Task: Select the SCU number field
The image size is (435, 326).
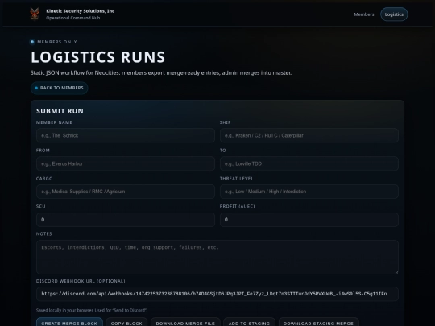Action: click(x=126, y=220)
